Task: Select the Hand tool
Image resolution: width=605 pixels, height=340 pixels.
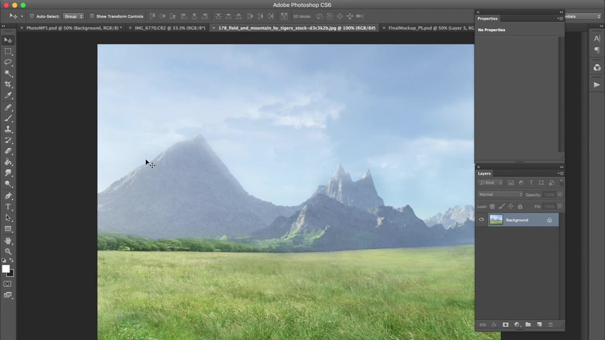Action: click(x=8, y=241)
